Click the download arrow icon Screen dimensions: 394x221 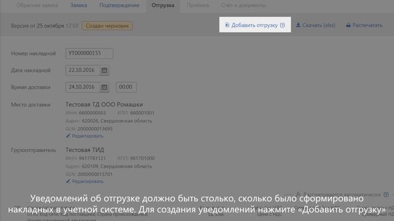pyautogui.click(x=298, y=25)
